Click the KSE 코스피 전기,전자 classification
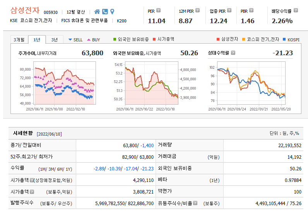The height and width of the screenshot is (214, 308). click(x=31, y=20)
